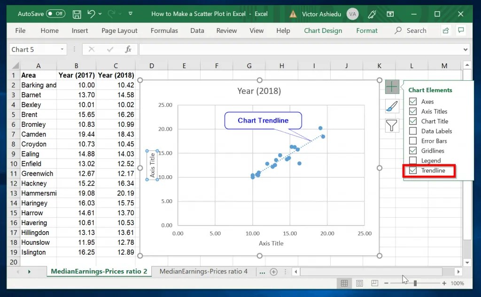Expand the formula bar chevron

click(465, 50)
